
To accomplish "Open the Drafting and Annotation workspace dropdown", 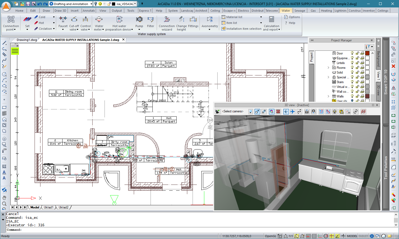I will coord(91,4).
